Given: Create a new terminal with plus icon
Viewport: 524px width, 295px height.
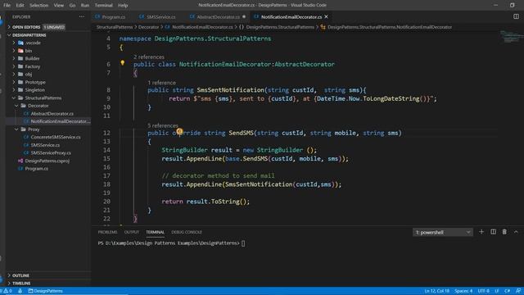Looking at the screenshot, I should click(481, 232).
